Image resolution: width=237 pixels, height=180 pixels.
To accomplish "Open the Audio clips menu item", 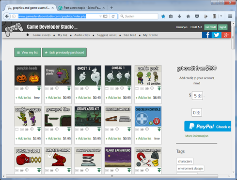I will click(82, 35).
